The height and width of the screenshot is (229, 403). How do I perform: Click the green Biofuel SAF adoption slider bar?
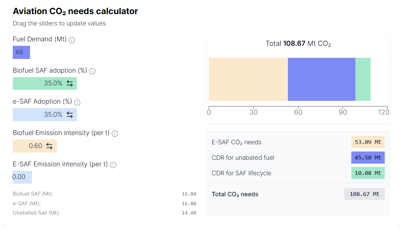click(x=45, y=83)
